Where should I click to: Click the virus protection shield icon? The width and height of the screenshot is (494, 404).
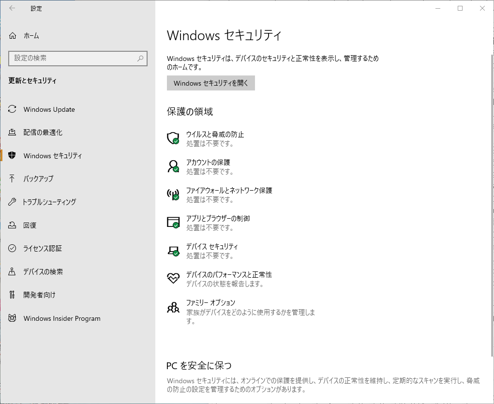tap(173, 138)
